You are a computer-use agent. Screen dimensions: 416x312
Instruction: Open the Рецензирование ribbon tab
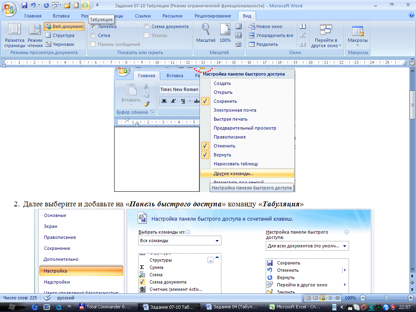pyautogui.click(x=213, y=16)
